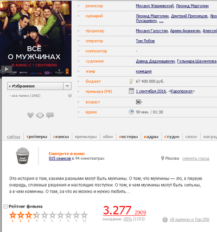
Task: Click the info icon near all folders
Action: pos(70,96)
